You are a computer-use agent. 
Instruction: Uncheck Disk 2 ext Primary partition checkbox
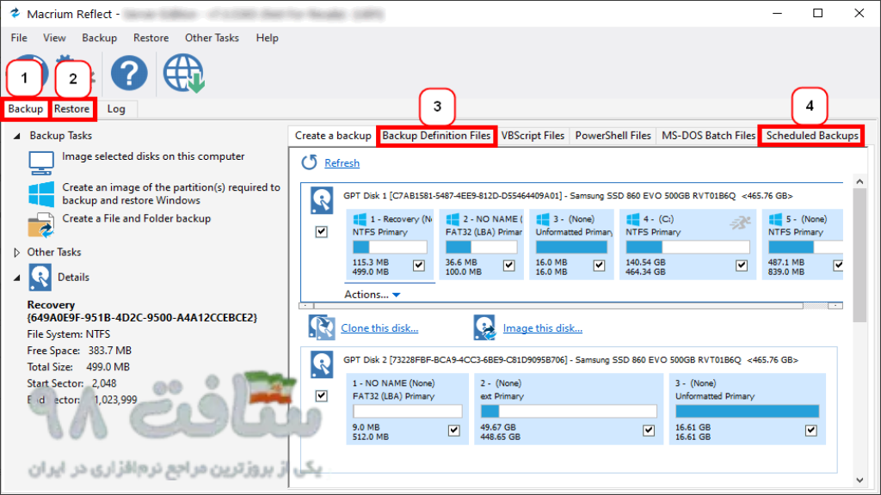pos(649,431)
